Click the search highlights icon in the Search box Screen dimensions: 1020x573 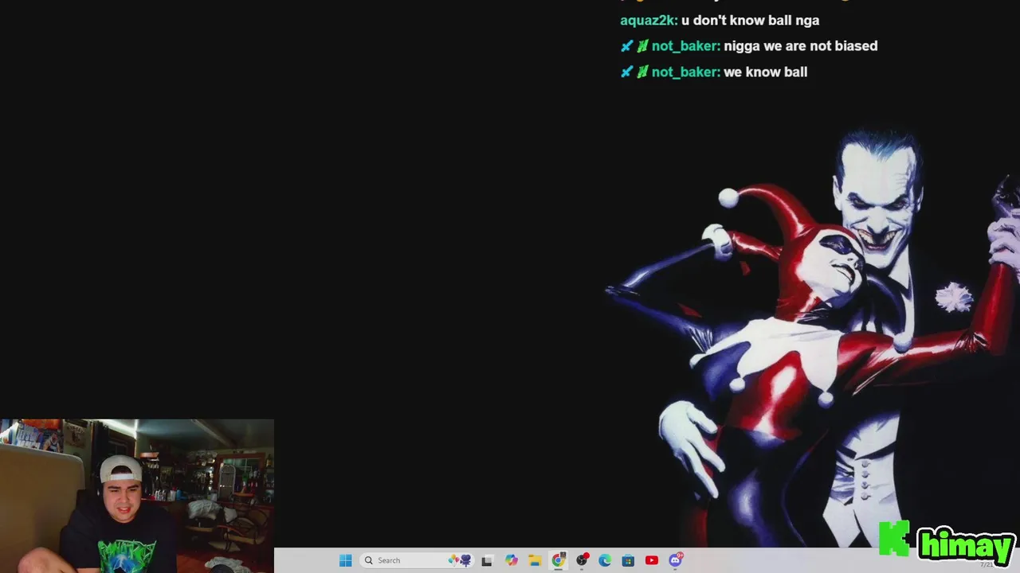click(x=459, y=560)
